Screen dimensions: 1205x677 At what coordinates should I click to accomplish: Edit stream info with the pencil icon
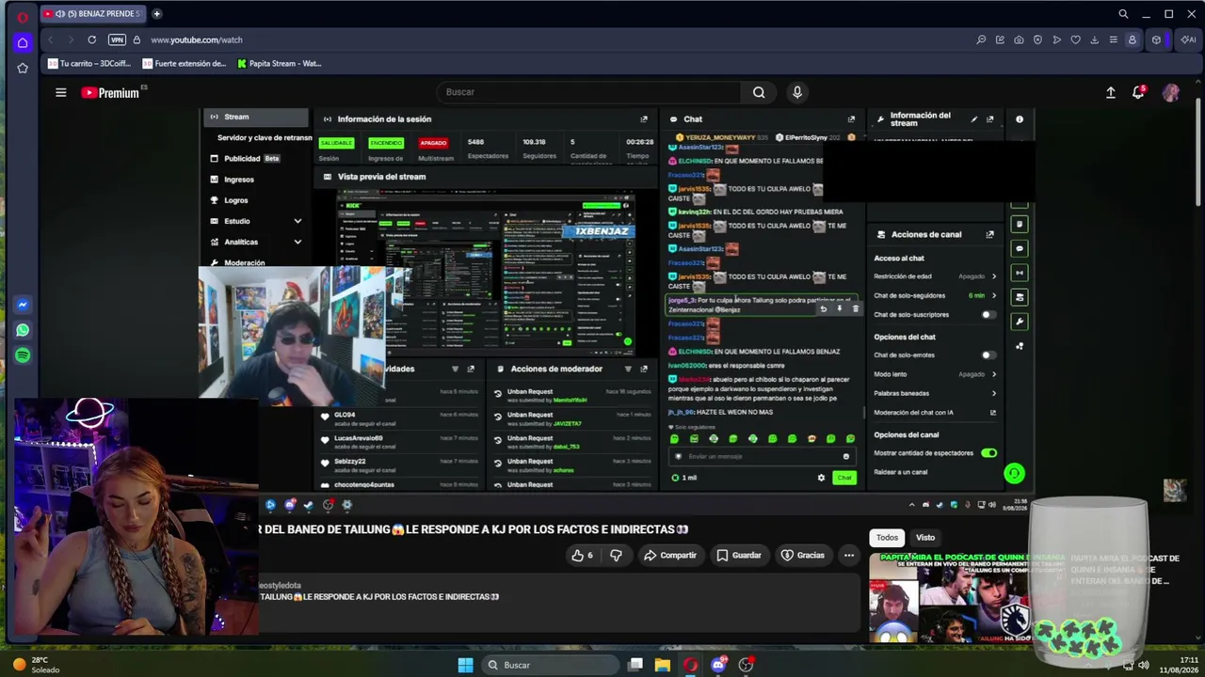(974, 119)
